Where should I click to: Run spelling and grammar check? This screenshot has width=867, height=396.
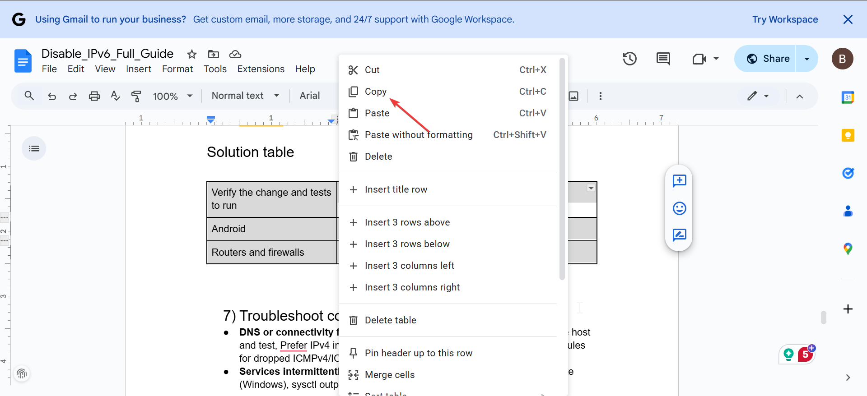[115, 96]
